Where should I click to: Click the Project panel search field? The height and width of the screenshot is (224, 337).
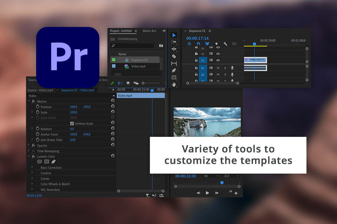point(132,45)
